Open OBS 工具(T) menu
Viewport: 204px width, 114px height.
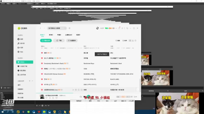pyautogui.click(x=37, y=4)
